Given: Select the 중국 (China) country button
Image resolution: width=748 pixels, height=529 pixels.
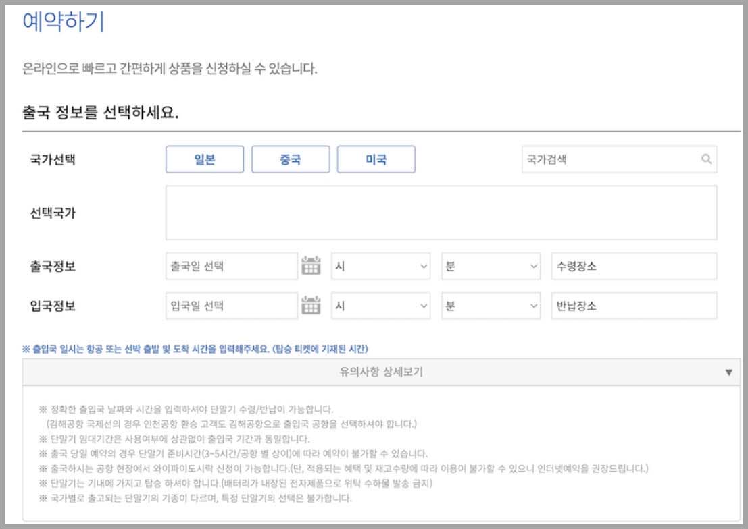Looking at the screenshot, I should click(291, 159).
